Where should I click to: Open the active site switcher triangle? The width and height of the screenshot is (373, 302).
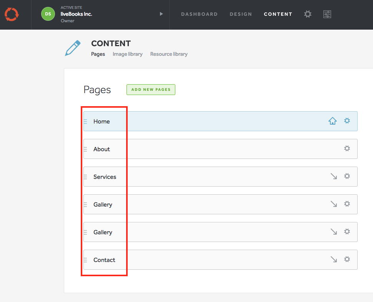click(x=161, y=14)
